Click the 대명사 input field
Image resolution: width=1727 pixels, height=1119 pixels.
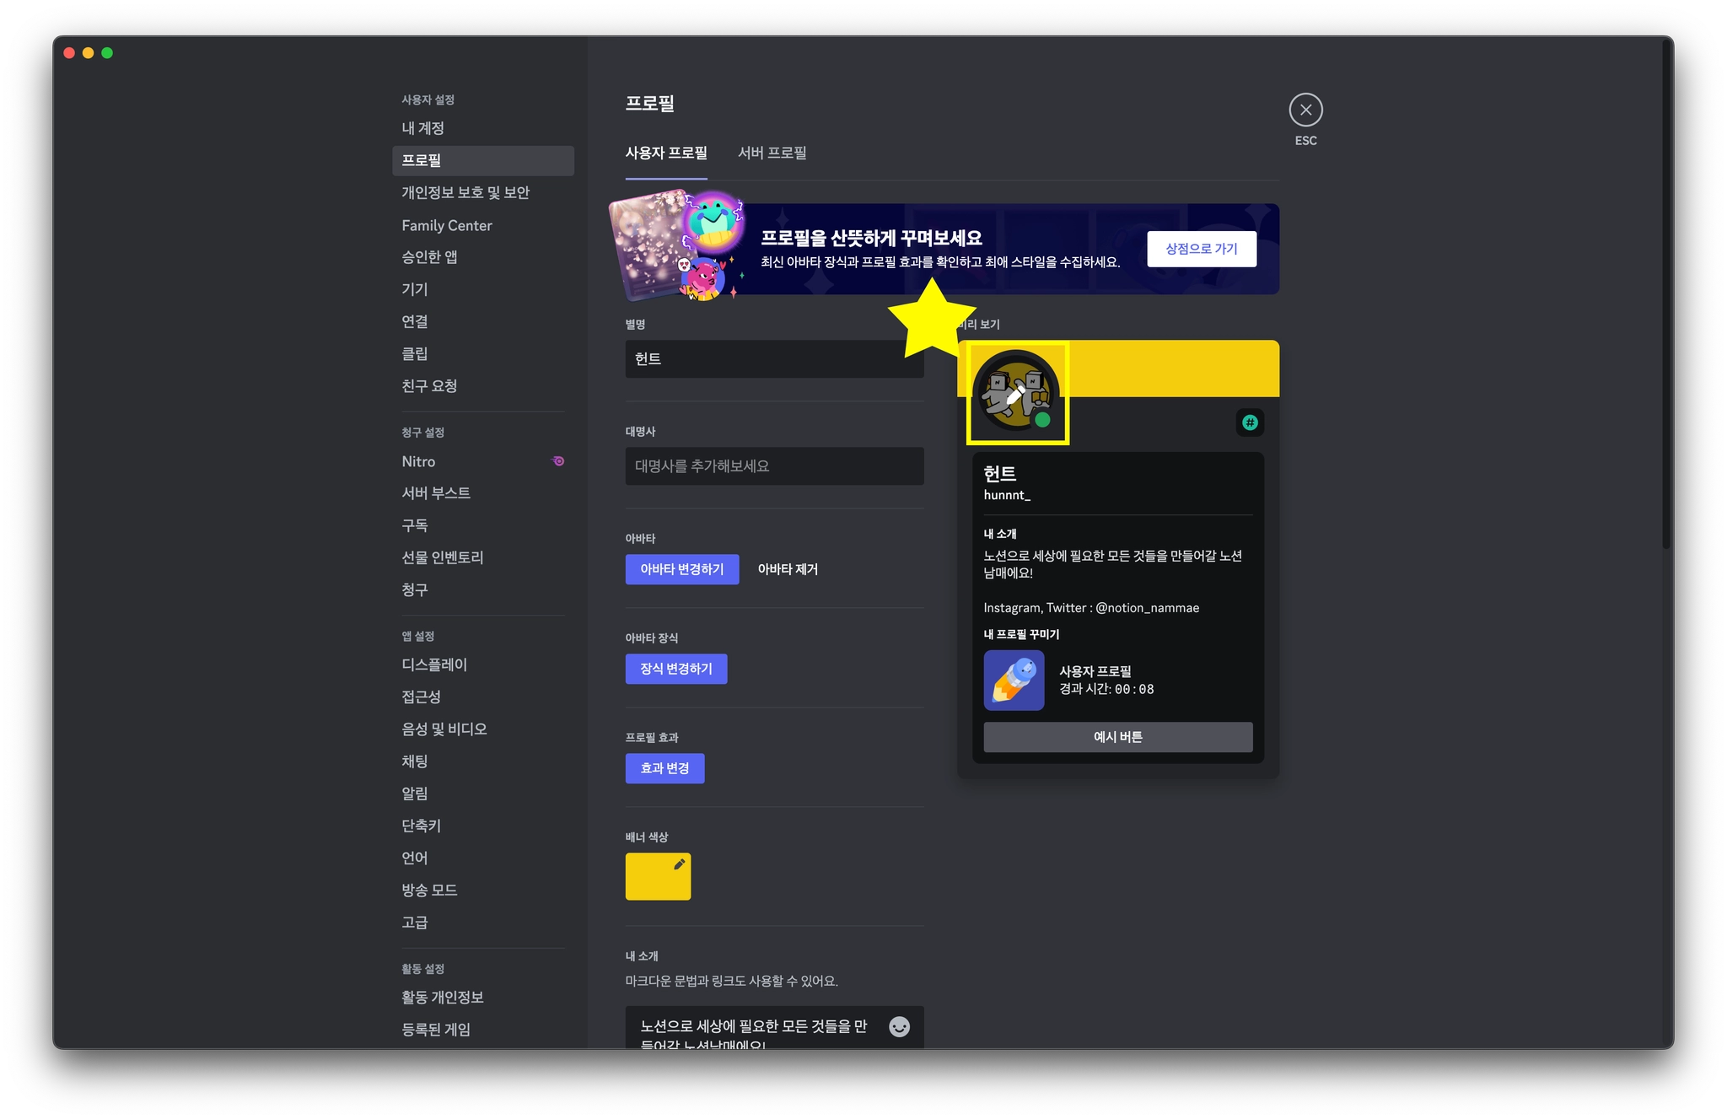[x=773, y=466]
